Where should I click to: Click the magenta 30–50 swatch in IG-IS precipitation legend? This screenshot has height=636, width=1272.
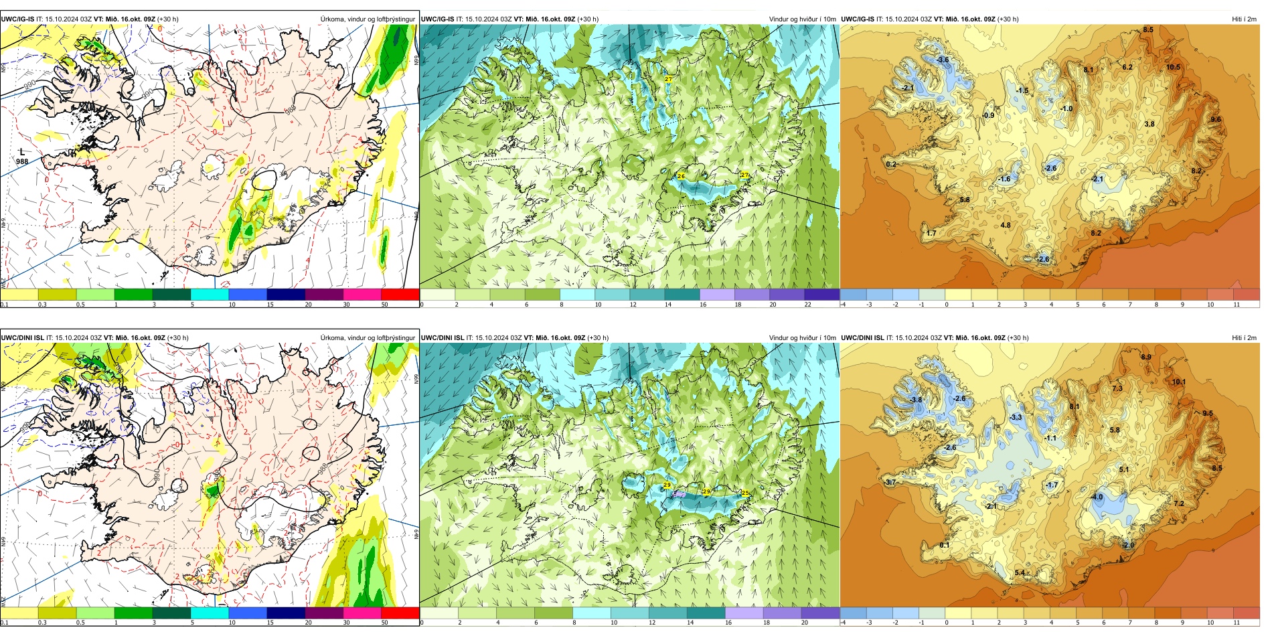(x=362, y=294)
